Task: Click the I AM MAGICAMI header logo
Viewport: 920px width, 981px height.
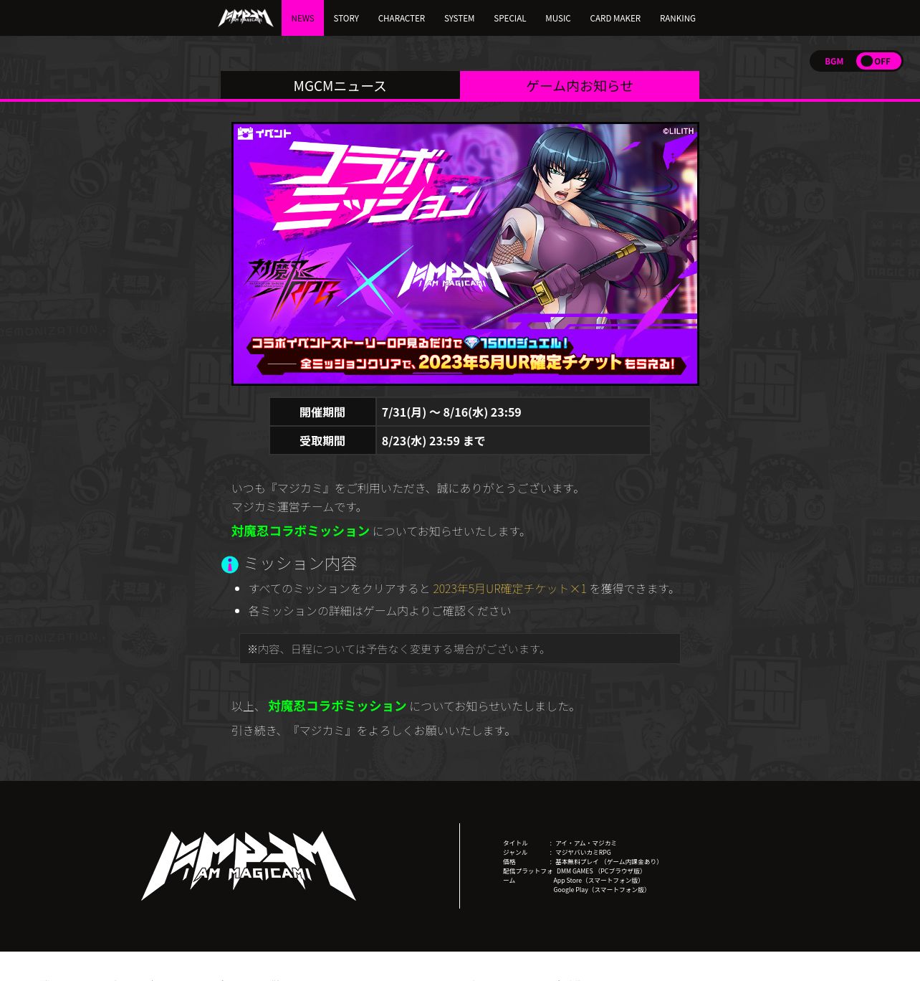Action: pos(246,18)
